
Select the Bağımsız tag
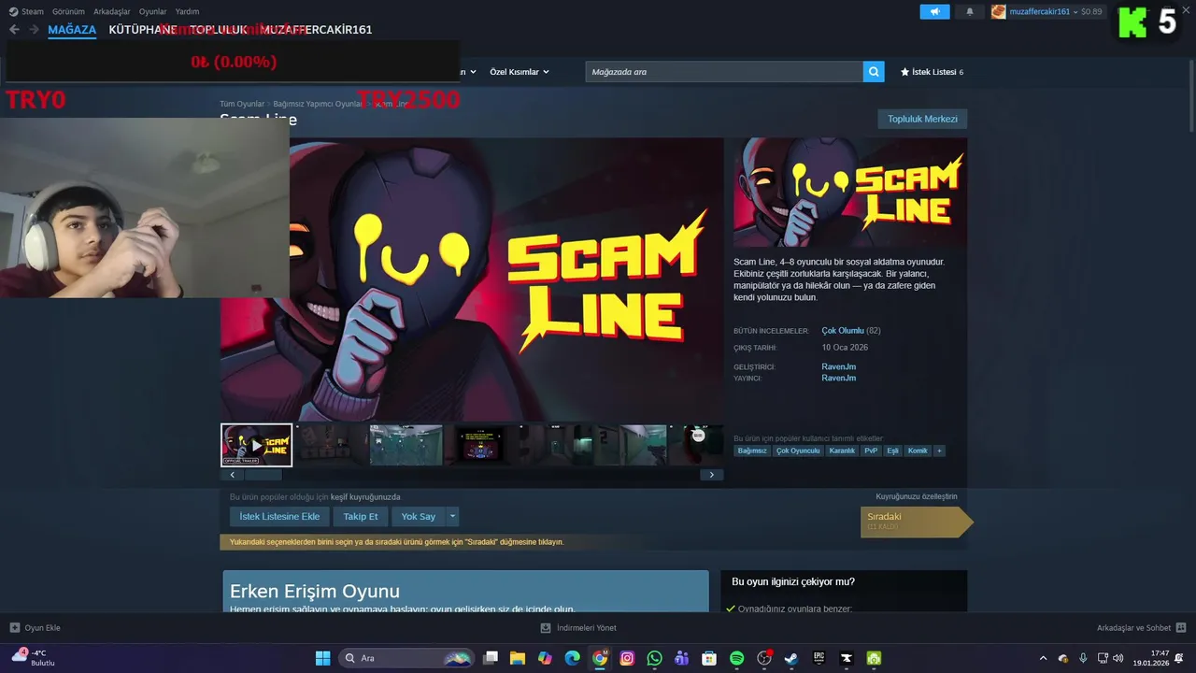tap(752, 451)
